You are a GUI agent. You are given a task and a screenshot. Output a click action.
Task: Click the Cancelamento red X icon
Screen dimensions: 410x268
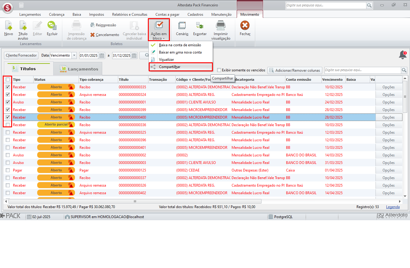click(93, 35)
